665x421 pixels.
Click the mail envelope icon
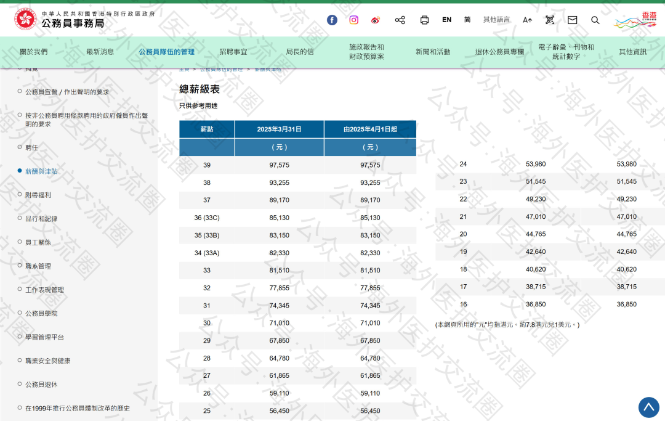coord(573,20)
